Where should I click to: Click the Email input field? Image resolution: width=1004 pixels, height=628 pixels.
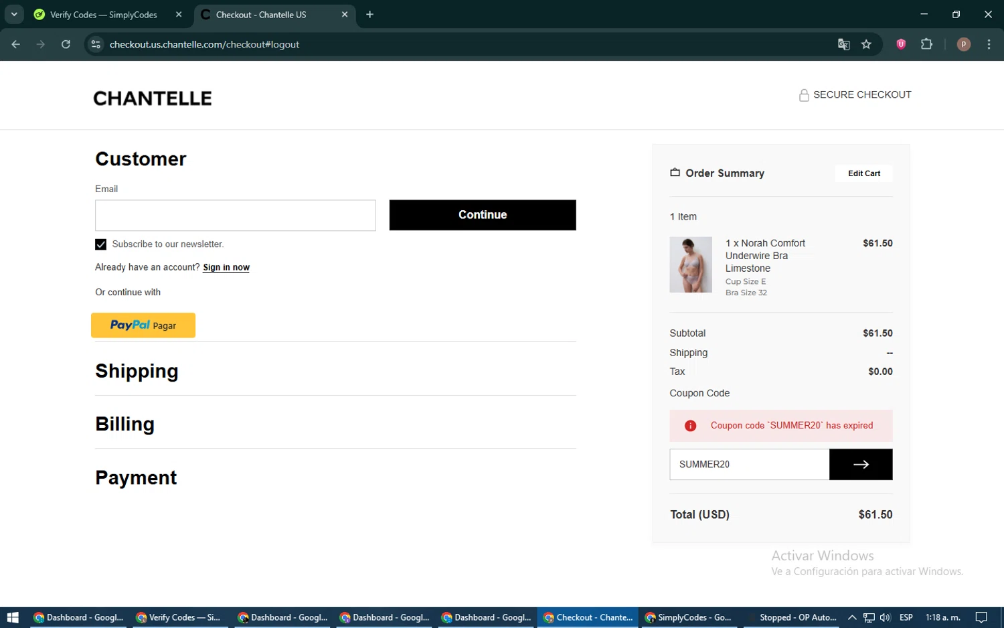(x=236, y=215)
